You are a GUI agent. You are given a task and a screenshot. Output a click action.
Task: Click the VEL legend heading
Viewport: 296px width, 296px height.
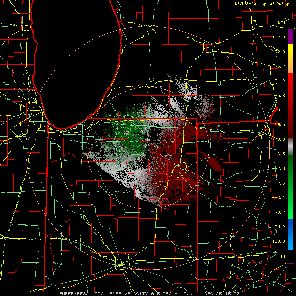tap(289, 20)
